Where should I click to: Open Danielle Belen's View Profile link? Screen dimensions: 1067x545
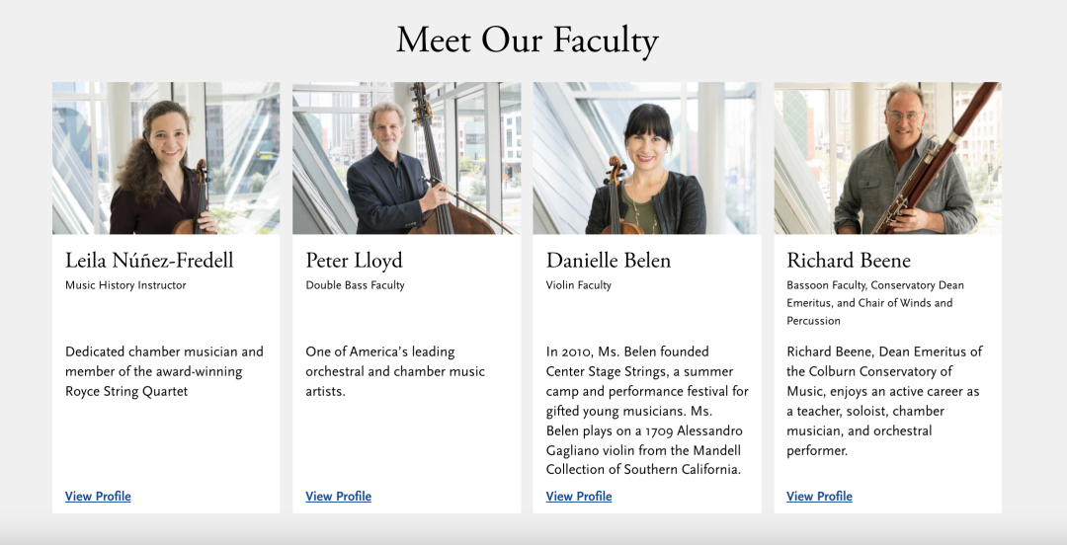point(579,497)
